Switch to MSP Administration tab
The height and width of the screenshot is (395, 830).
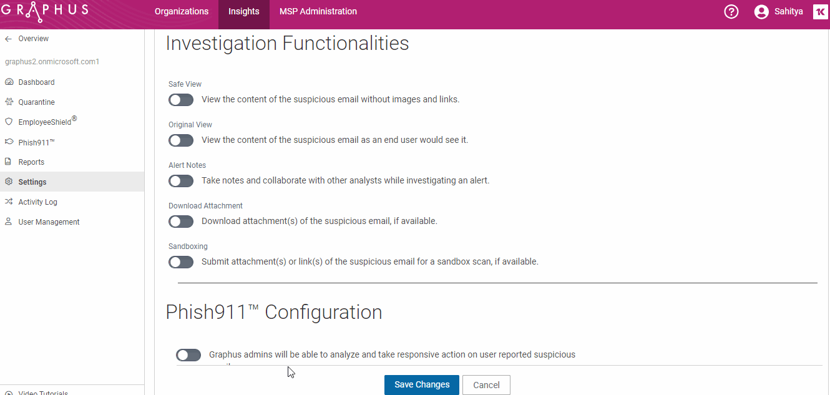click(318, 12)
